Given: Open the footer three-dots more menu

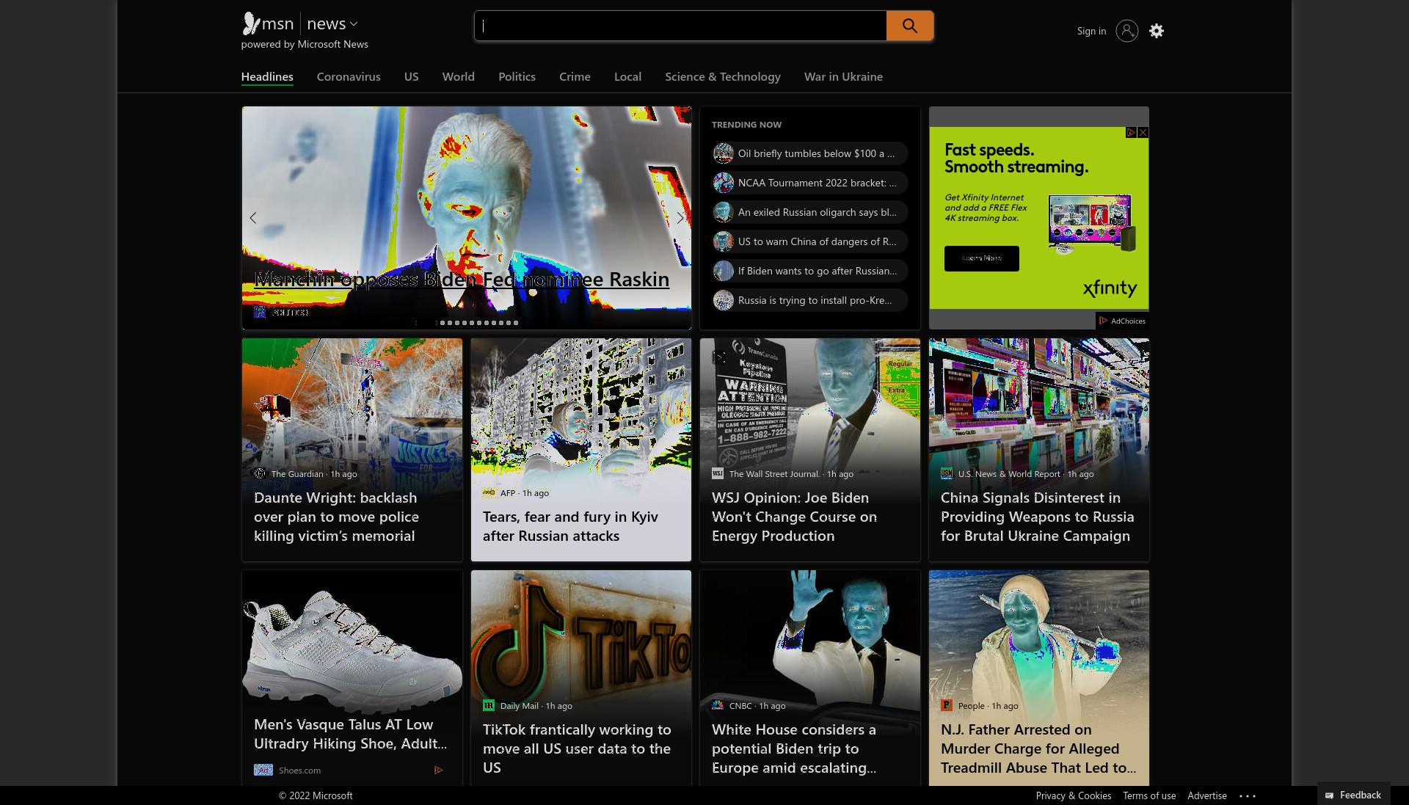Looking at the screenshot, I should click(x=1248, y=795).
